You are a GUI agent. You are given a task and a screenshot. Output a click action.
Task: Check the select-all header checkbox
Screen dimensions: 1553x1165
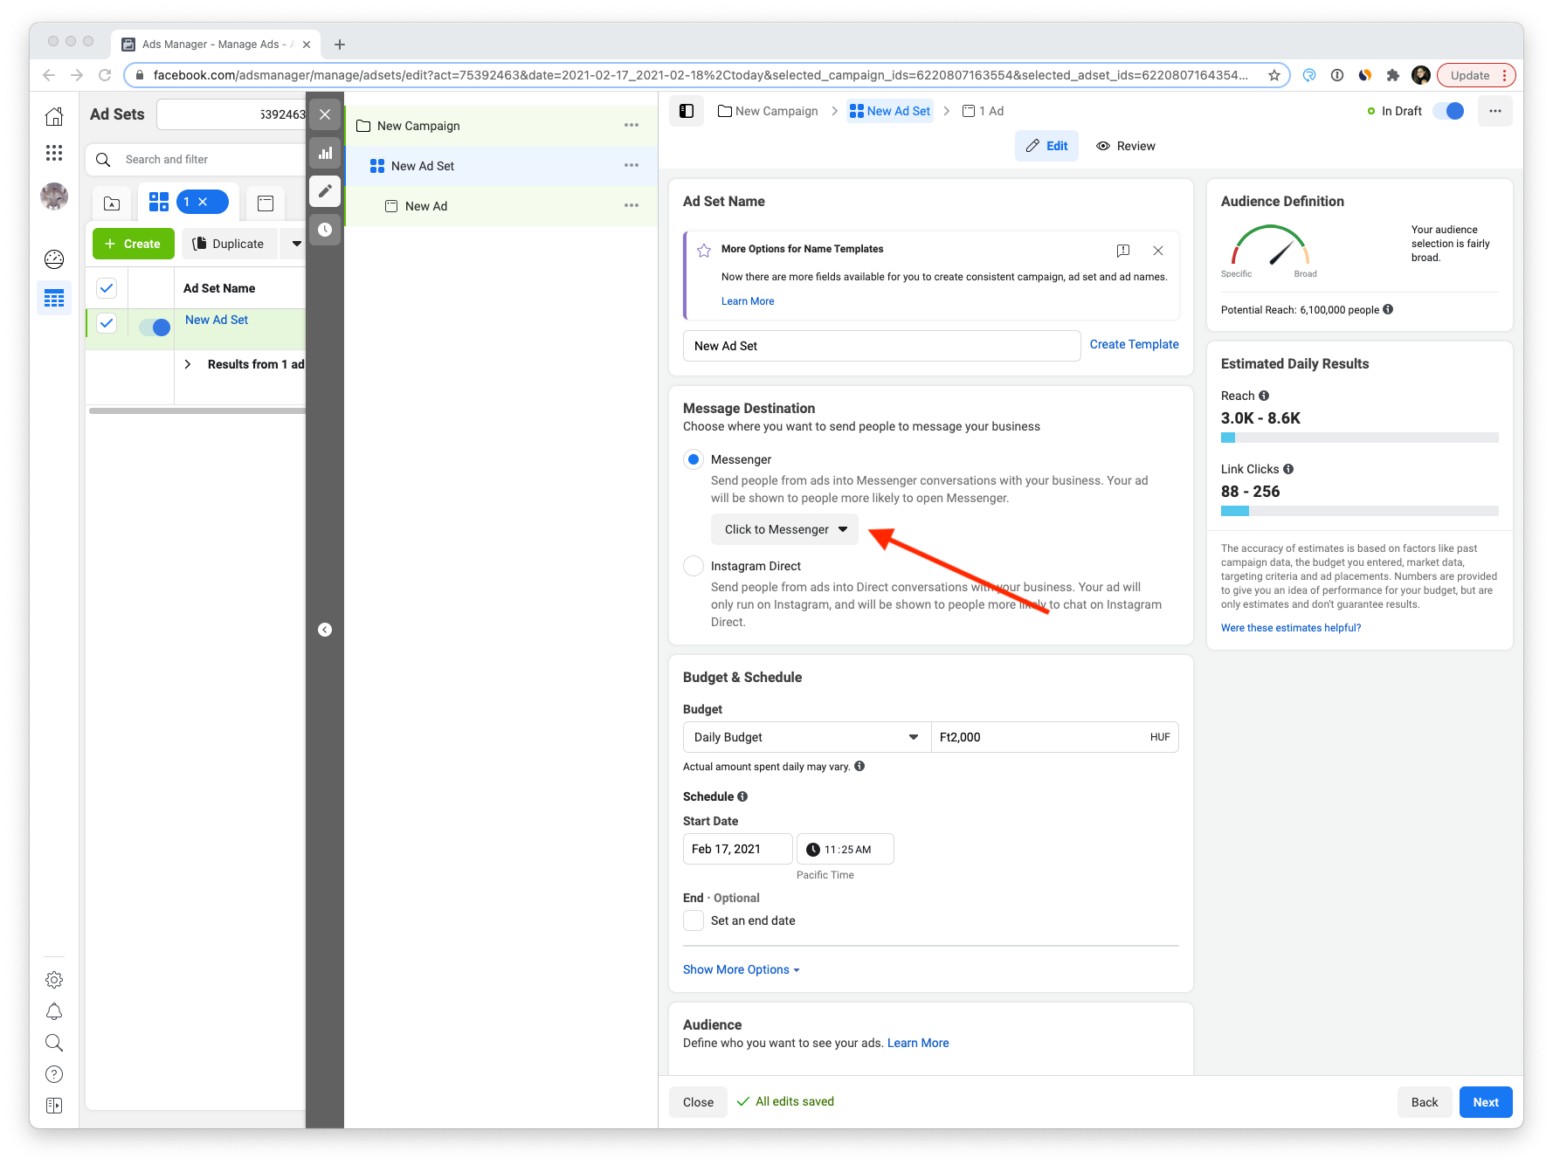107,287
